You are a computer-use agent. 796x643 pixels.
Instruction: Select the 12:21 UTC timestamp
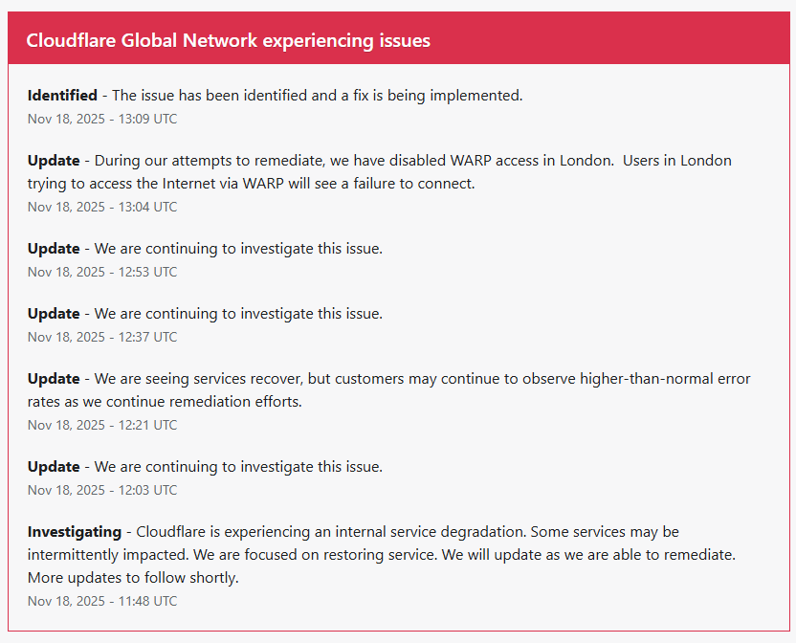(x=102, y=426)
